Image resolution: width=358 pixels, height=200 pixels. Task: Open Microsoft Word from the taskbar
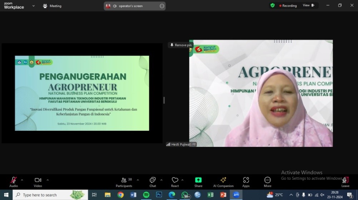[133, 195]
